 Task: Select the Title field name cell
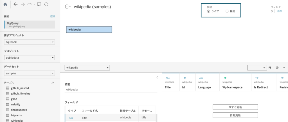coord(98,118)
